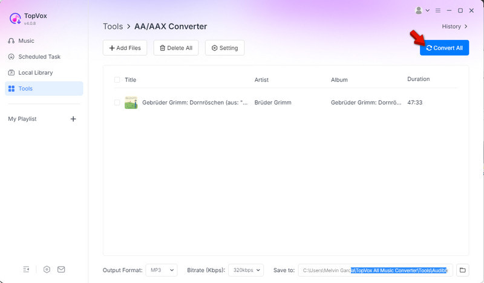Screen dimensions: 484x283
Task: Click Tools in the breadcrumb
Action: [113, 27]
